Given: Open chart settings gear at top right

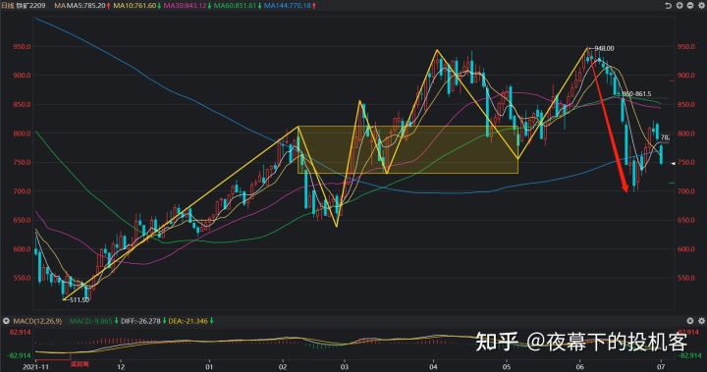Looking at the screenshot, I should pos(701,6).
